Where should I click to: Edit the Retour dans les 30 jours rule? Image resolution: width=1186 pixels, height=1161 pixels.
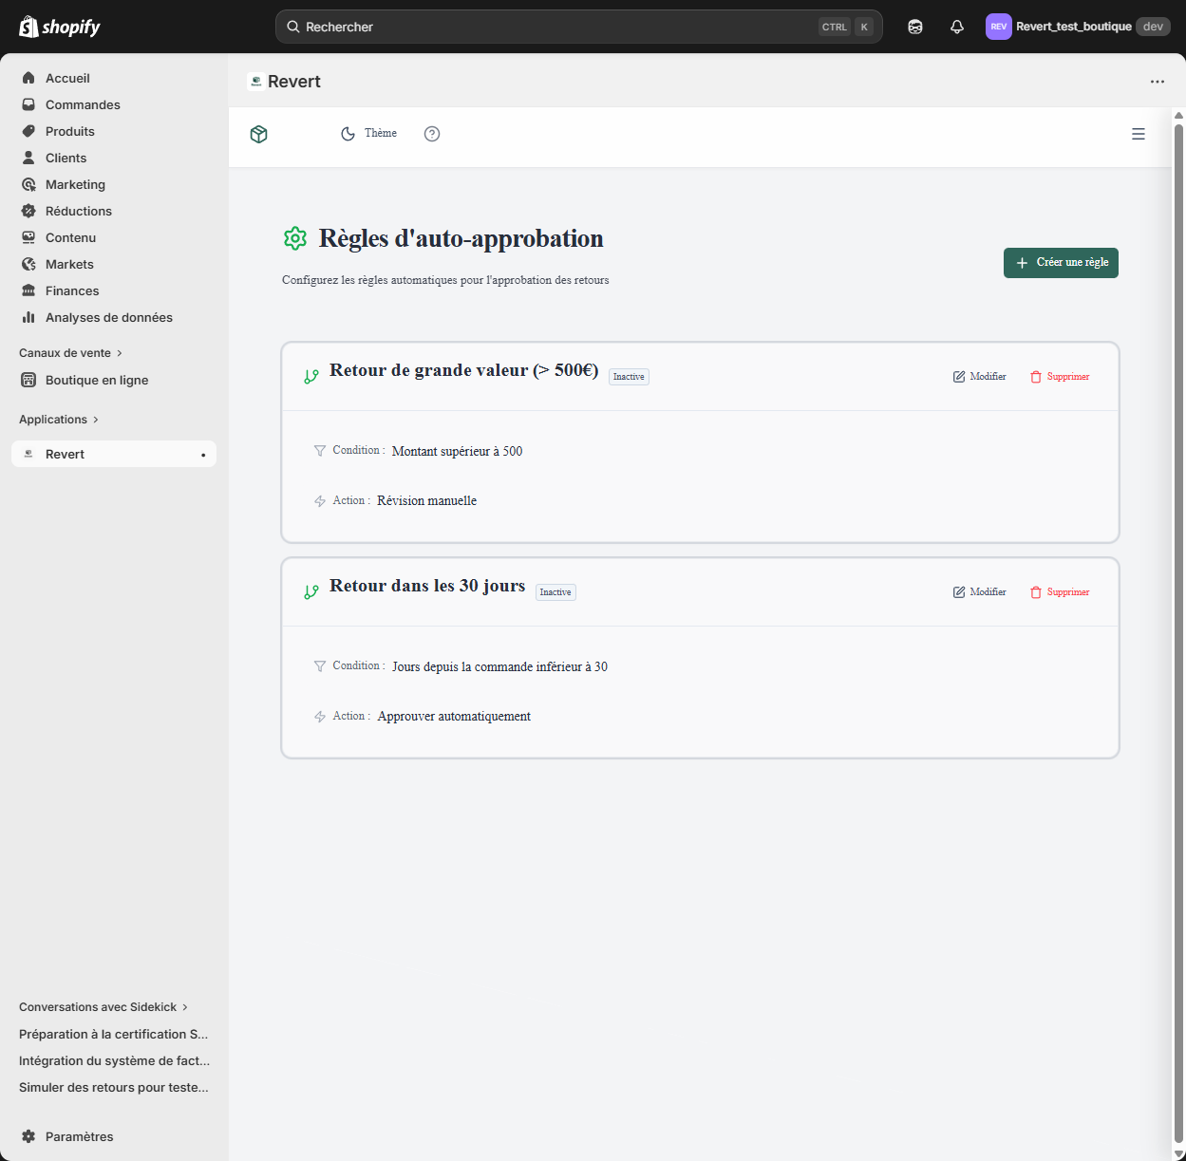(x=979, y=592)
